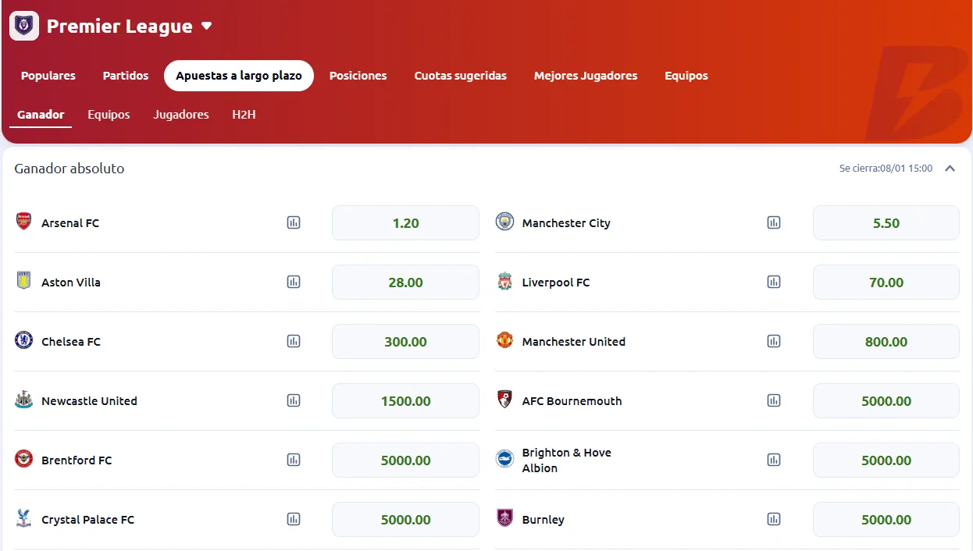Collapse the Ganador absoluto market section
The height and width of the screenshot is (551, 973).
(x=950, y=168)
